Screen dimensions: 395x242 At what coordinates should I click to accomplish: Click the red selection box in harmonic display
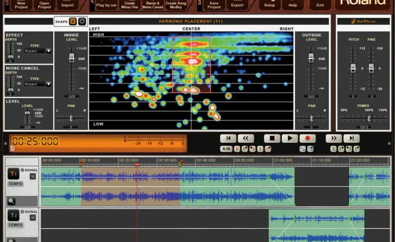(192, 65)
